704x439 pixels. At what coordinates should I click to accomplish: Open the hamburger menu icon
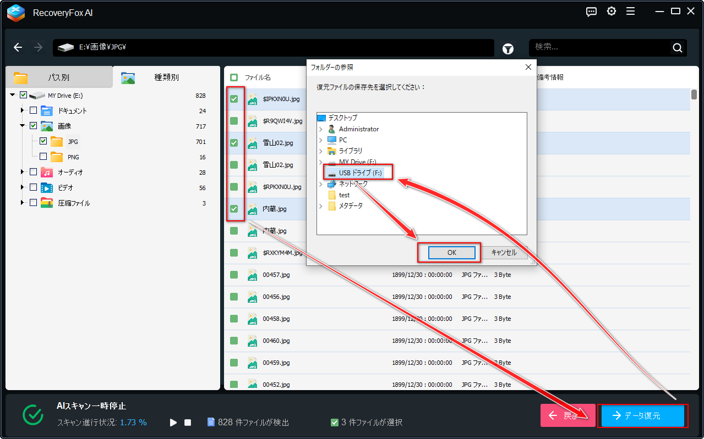coord(630,12)
